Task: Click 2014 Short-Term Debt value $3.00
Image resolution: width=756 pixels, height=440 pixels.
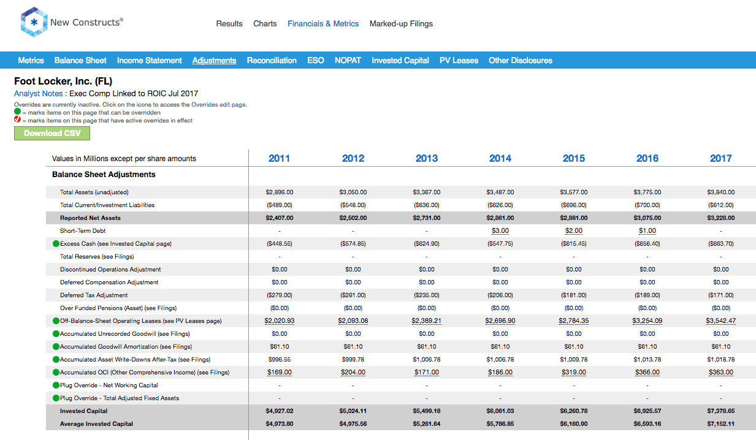Action: pyautogui.click(x=500, y=231)
